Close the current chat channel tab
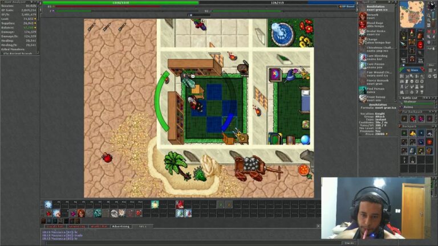438x246 pixels. pyautogui.click(x=318, y=226)
